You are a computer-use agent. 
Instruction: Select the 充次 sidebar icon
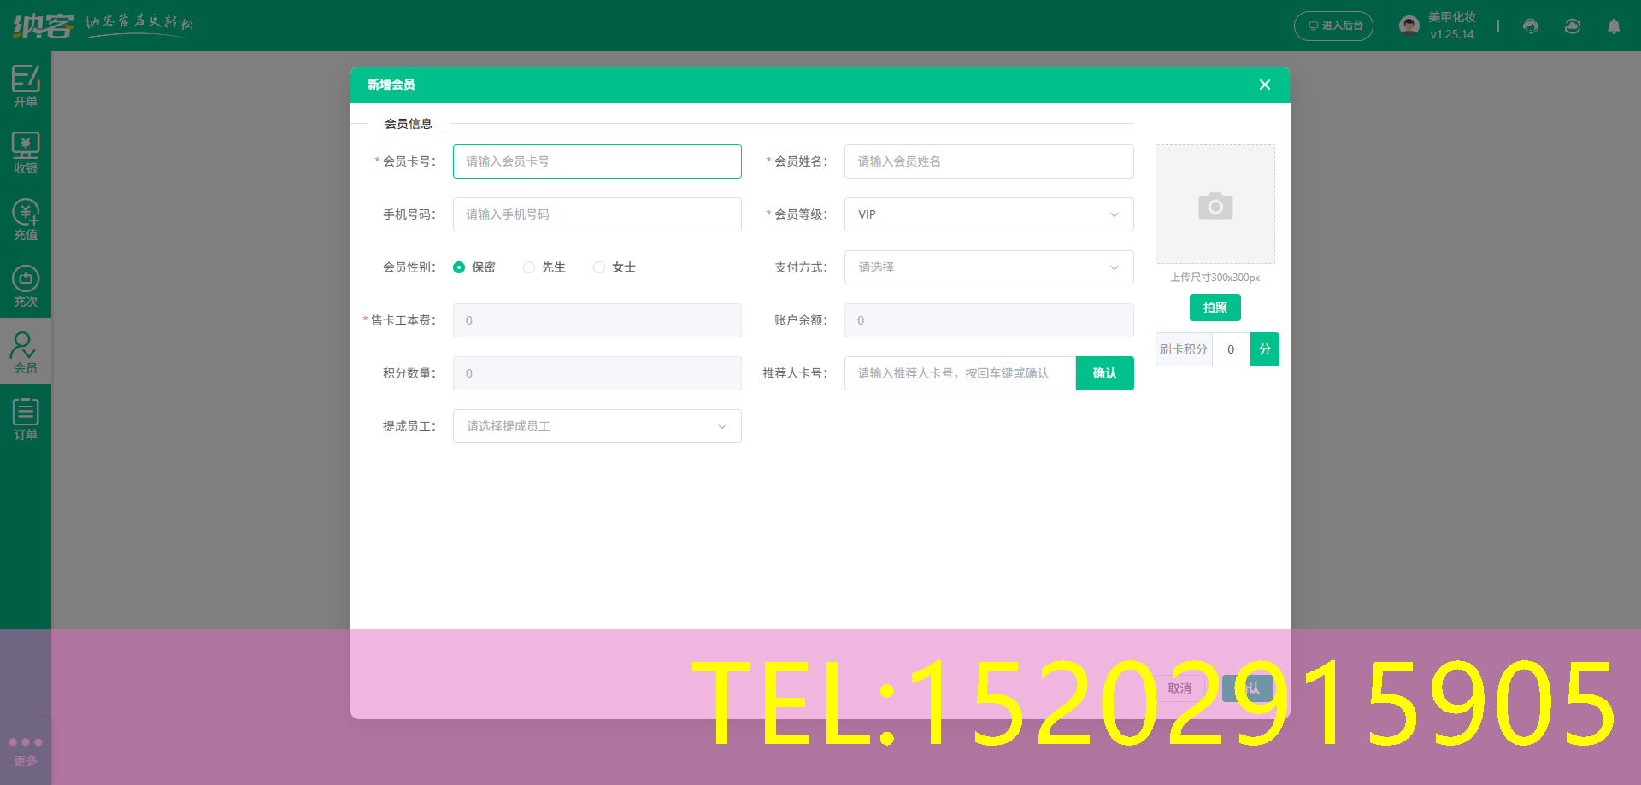coord(26,284)
